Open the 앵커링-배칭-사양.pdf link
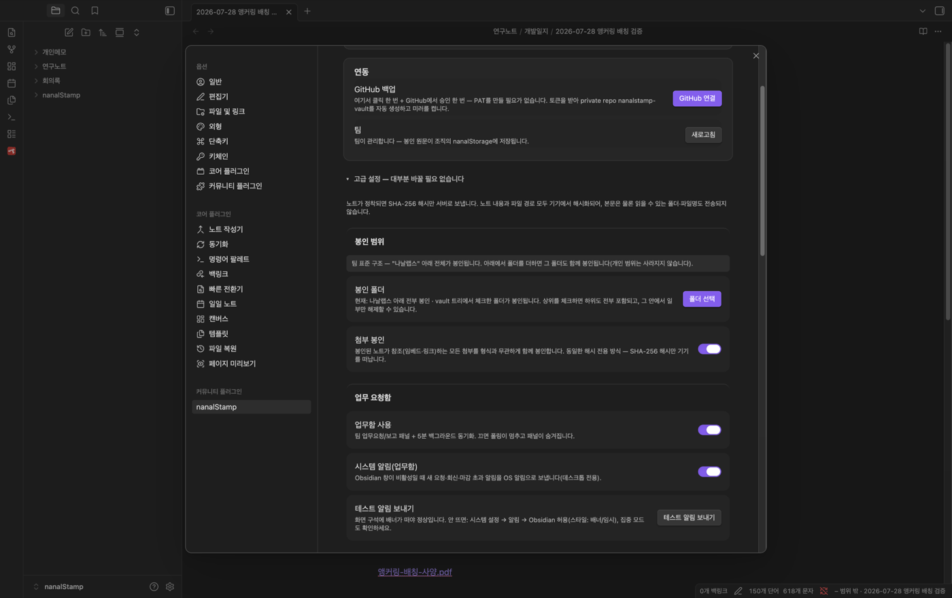 click(x=415, y=572)
